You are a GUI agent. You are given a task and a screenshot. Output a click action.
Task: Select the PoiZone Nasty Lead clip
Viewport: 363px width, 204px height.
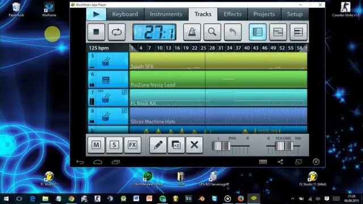pyautogui.click(x=218, y=79)
